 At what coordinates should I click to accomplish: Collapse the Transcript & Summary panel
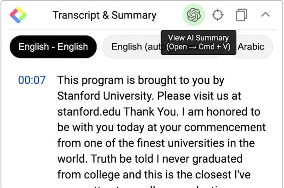265,15
